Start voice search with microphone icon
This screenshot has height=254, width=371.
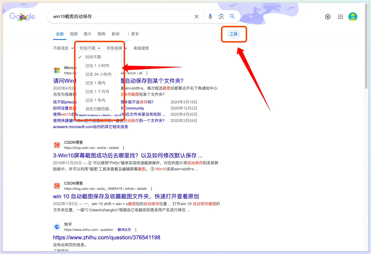click(210, 16)
